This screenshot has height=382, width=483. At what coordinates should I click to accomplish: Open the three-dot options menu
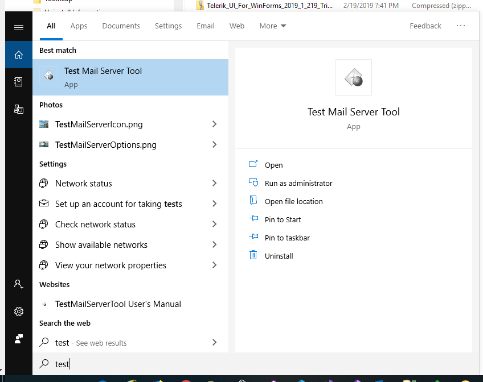click(x=461, y=26)
